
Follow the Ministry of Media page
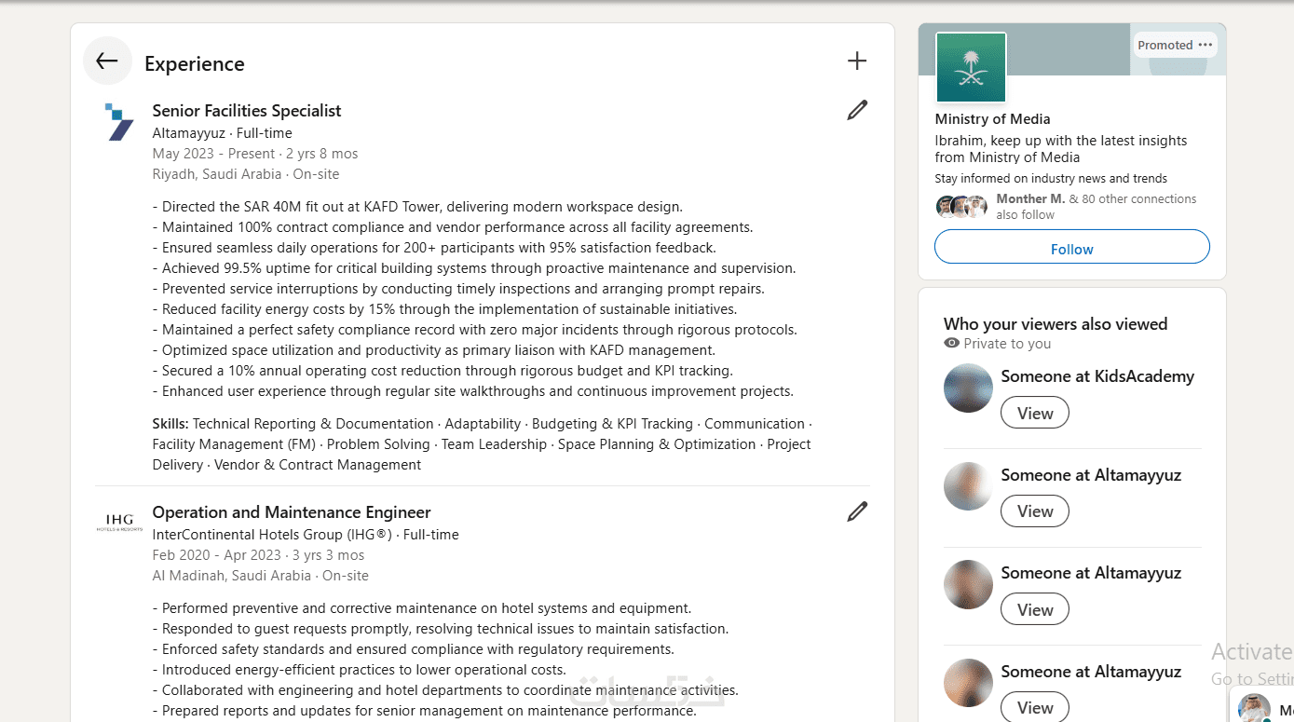[1071, 248]
